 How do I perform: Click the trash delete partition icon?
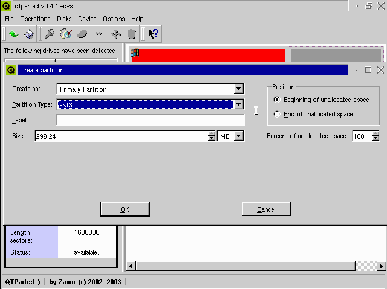tap(132, 34)
